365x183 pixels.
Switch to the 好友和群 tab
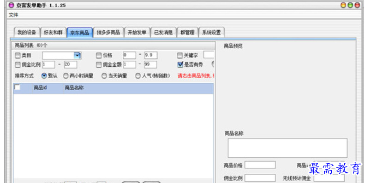pyautogui.click(x=54, y=33)
